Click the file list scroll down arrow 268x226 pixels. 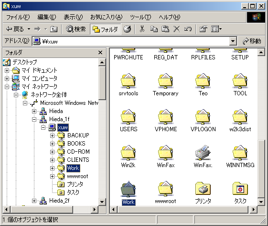261,202
